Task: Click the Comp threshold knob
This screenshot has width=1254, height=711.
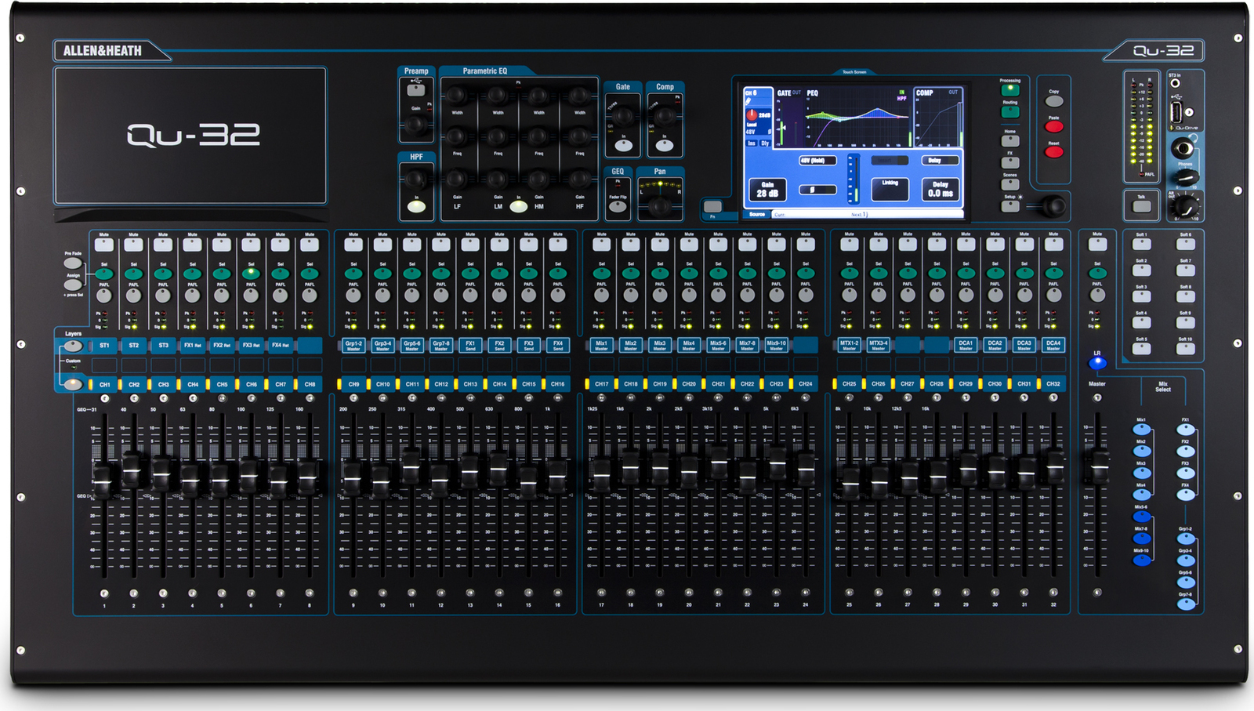Action: 665,117
